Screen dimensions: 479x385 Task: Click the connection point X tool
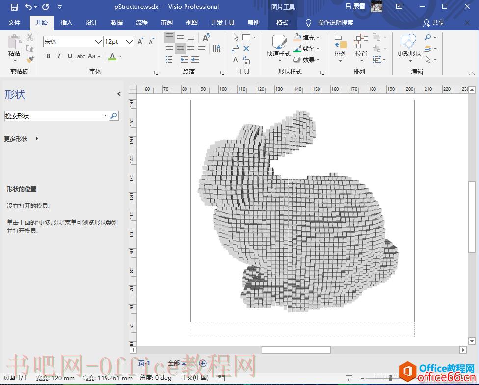(x=246, y=49)
